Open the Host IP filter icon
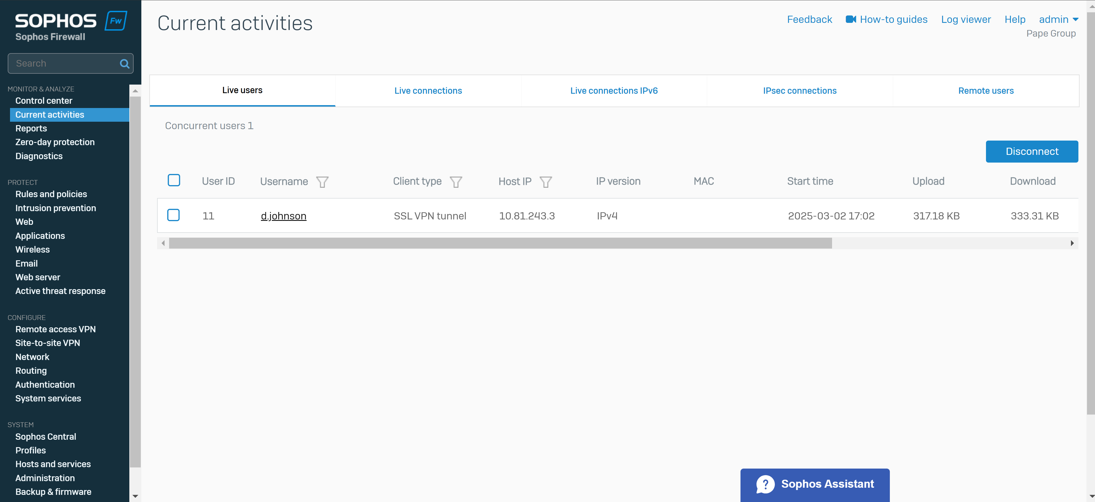This screenshot has width=1095, height=502. tap(546, 182)
